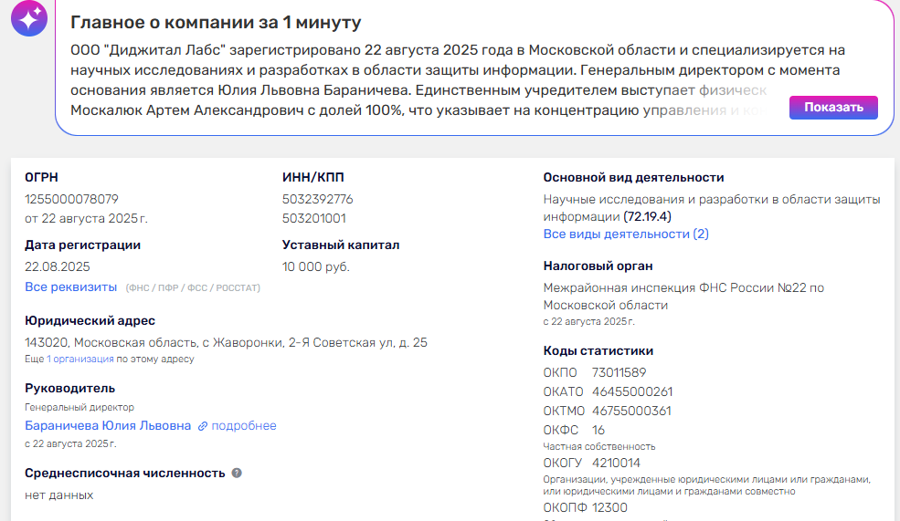Open Все виды деятельности (2) link
Viewport: 900px width, 521px height.
click(626, 234)
